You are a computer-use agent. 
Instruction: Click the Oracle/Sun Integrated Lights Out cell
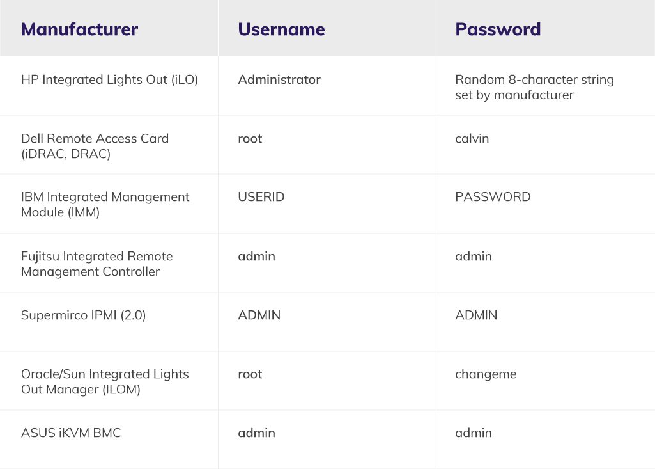(x=105, y=381)
